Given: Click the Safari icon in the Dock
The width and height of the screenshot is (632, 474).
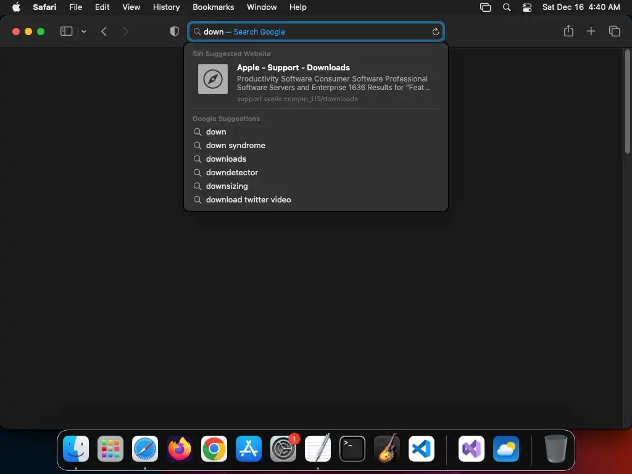Looking at the screenshot, I should click(145, 449).
